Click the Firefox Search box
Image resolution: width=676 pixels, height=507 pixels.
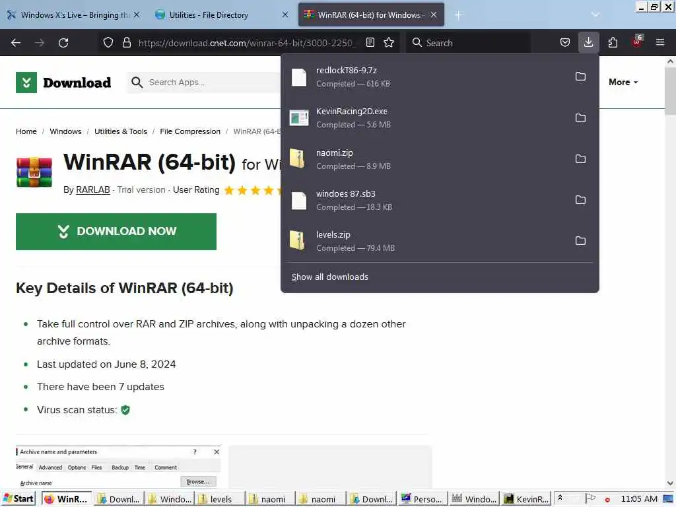coord(468,43)
